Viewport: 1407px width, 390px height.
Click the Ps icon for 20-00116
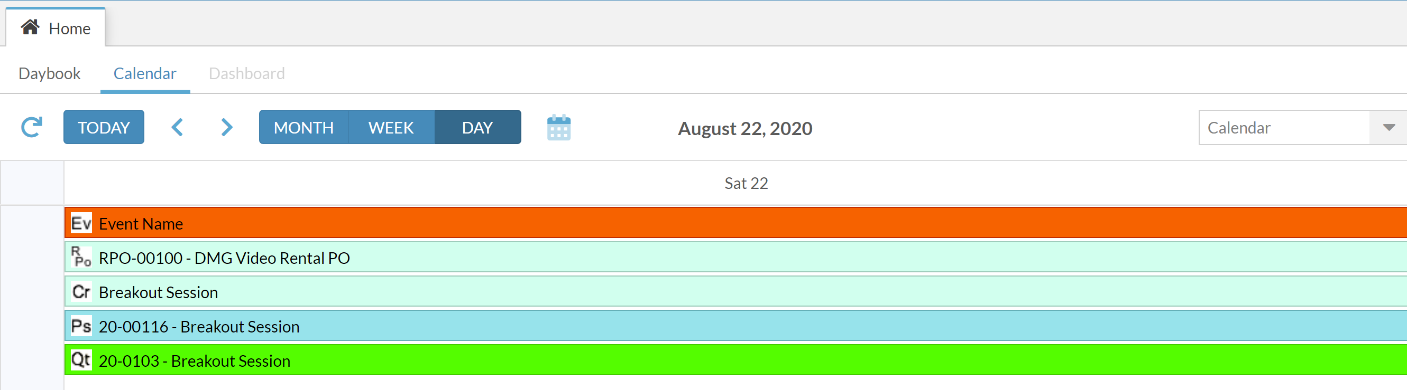tap(81, 326)
